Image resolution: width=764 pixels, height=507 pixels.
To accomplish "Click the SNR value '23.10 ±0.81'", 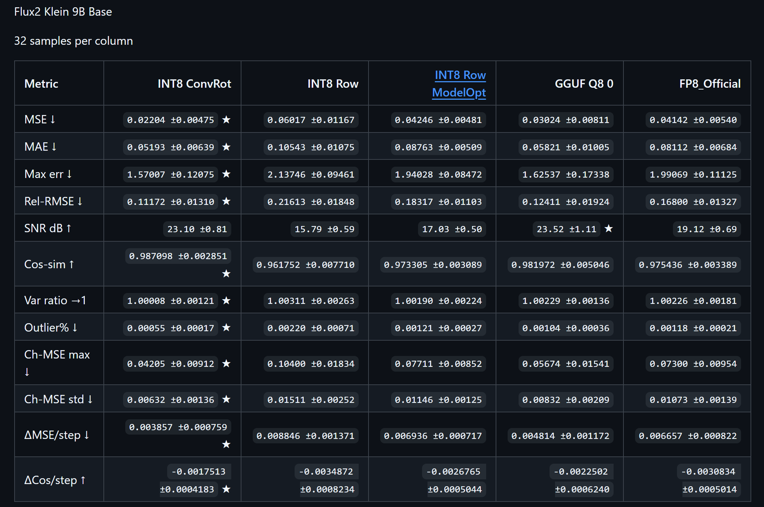I will click(x=197, y=229).
